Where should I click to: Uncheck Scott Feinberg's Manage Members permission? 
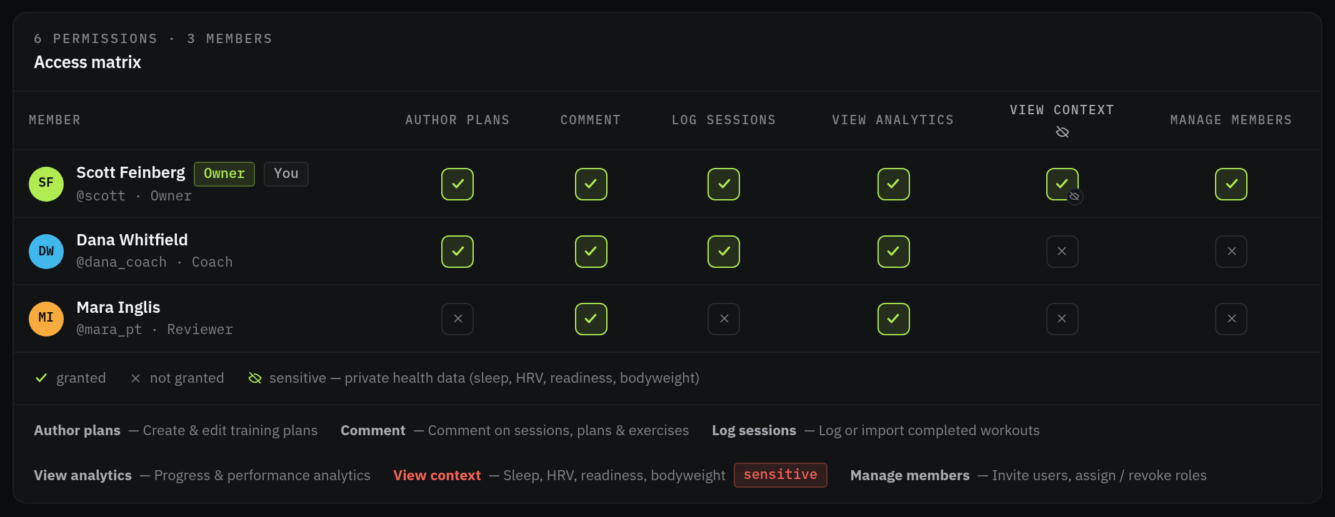click(1231, 184)
